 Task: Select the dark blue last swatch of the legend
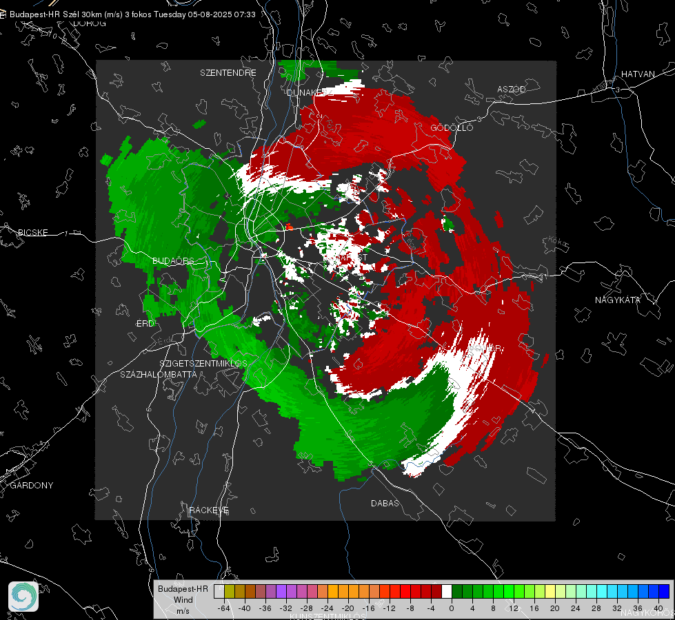pyautogui.click(x=664, y=592)
